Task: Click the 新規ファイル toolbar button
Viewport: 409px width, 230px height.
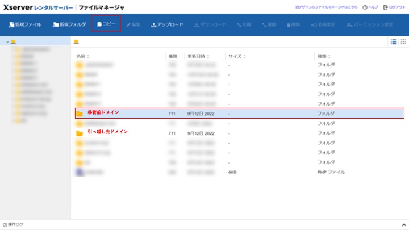Action: 25,24
